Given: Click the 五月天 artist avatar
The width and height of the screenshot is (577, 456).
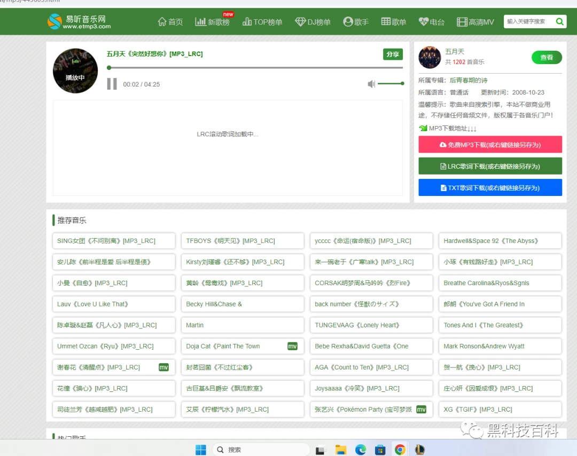Looking at the screenshot, I should [430, 57].
